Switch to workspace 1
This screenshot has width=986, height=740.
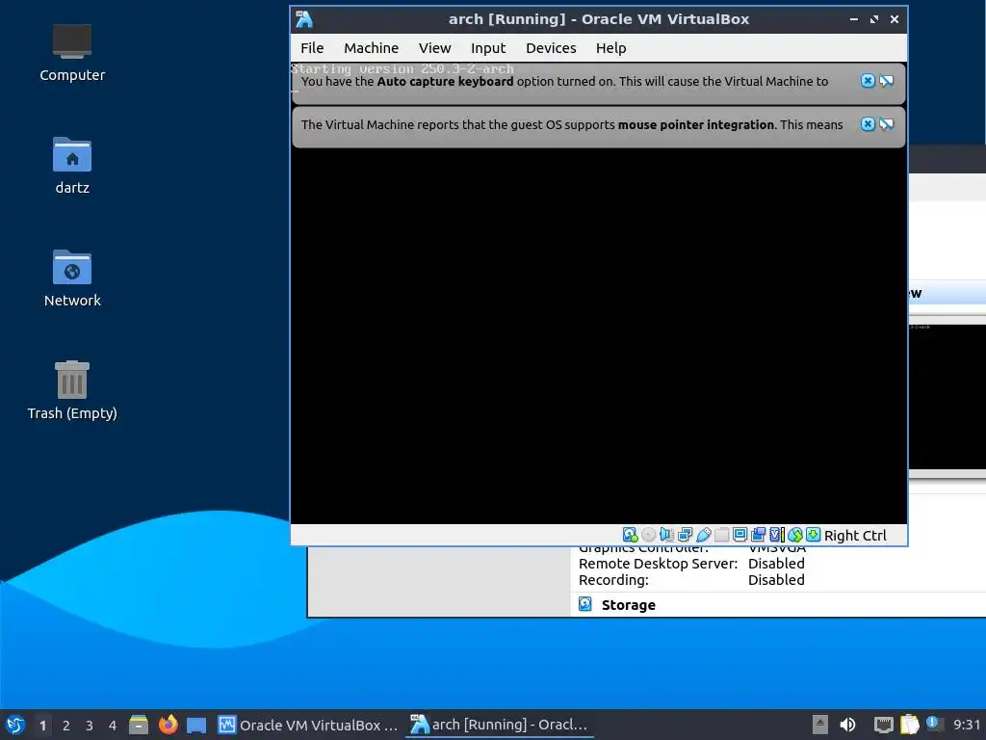click(42, 726)
